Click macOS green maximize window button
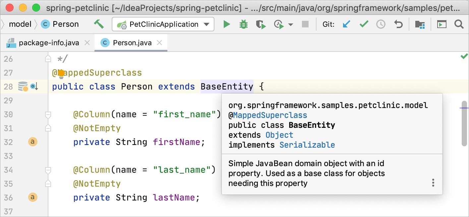The width and height of the screenshot is (469, 217). (36, 7)
